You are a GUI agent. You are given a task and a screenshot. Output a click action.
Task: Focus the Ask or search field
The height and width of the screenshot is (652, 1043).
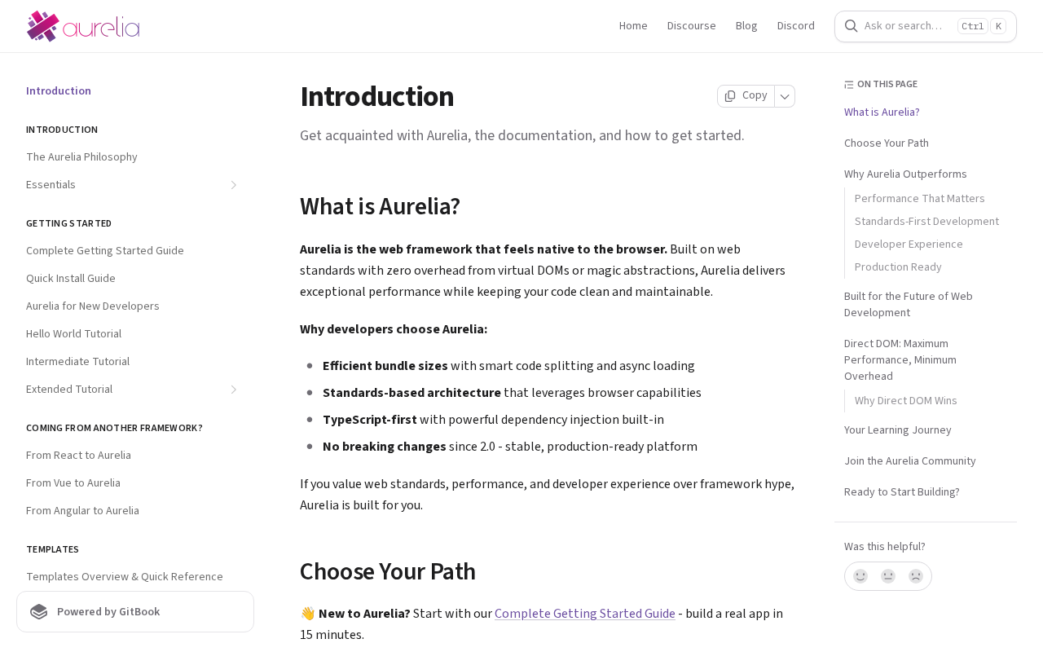point(926,26)
